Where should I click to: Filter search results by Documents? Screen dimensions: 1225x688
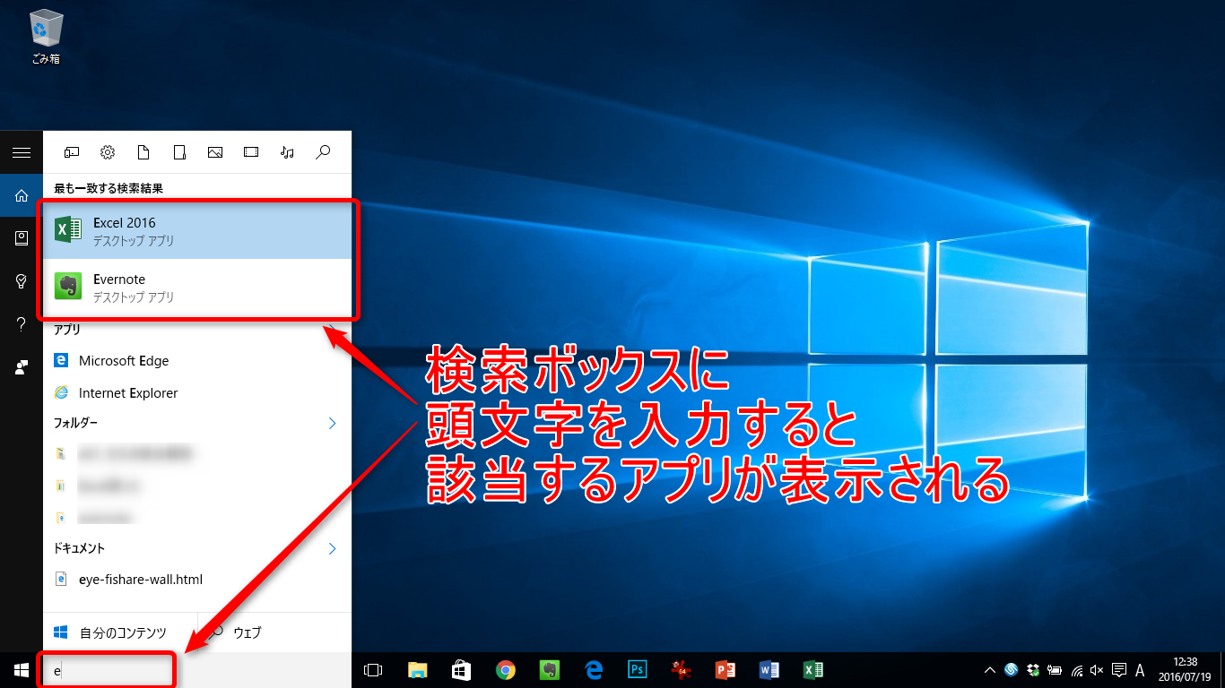(143, 152)
